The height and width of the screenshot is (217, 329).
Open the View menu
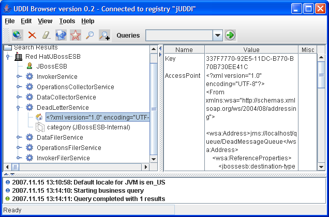tap(45, 21)
